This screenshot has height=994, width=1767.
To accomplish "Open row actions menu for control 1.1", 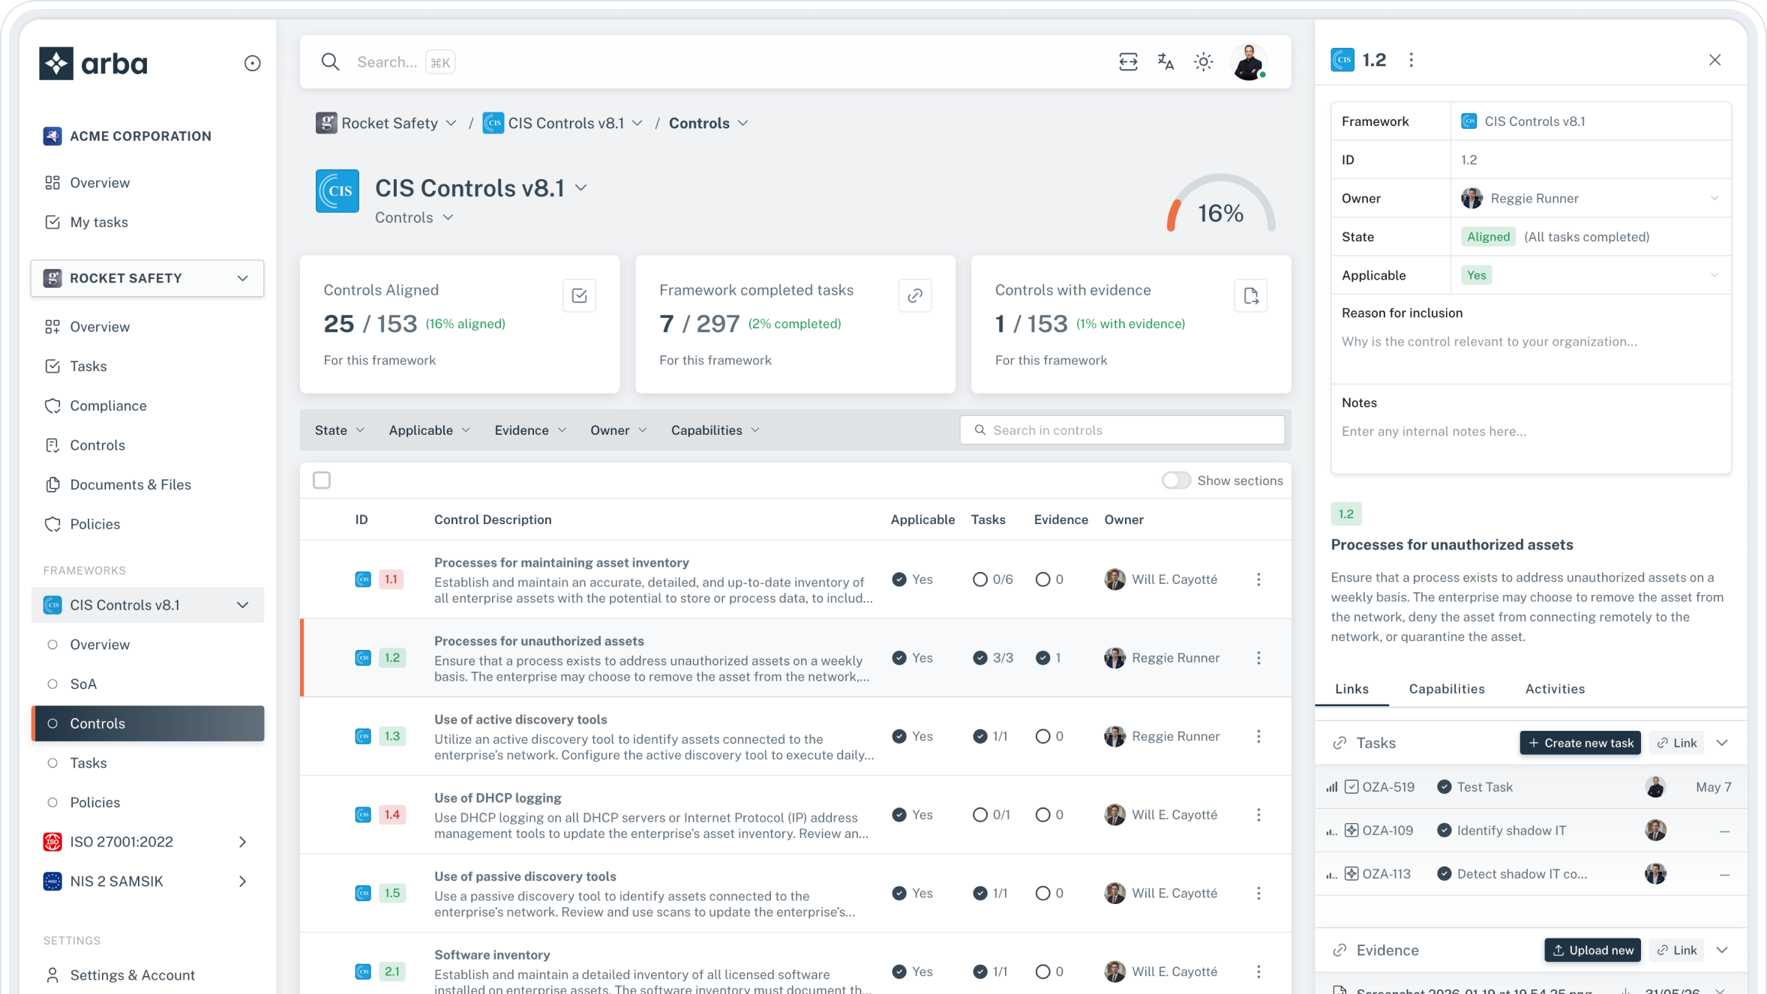I will 1258,579.
